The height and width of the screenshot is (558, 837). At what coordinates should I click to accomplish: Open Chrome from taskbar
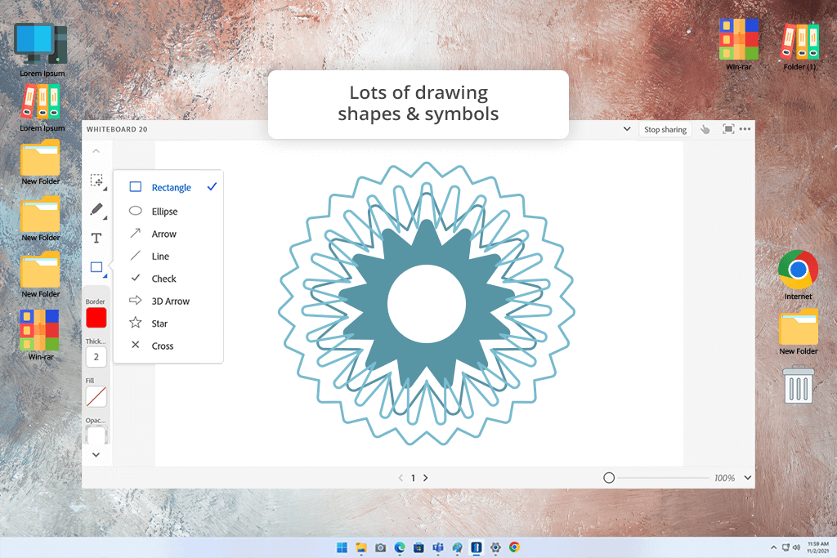tap(515, 547)
